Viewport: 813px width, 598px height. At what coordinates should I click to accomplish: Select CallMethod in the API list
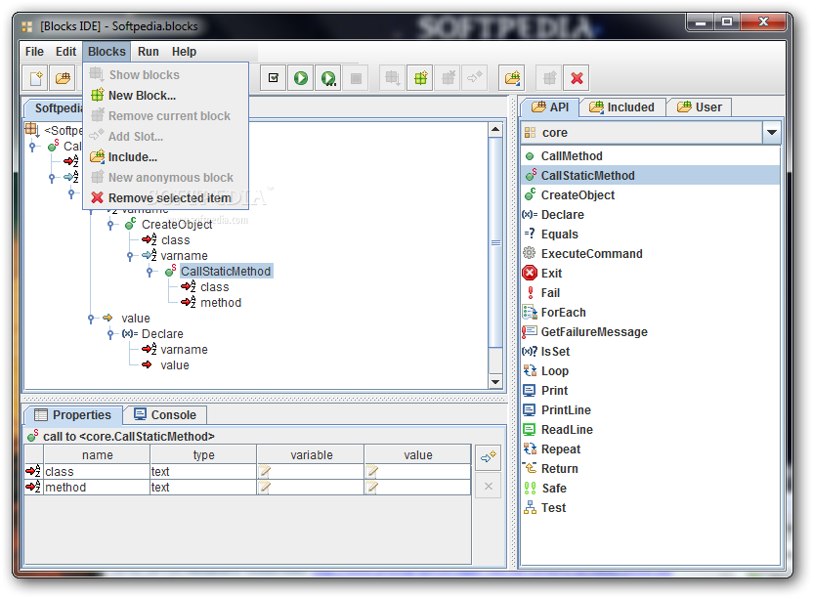point(650,156)
